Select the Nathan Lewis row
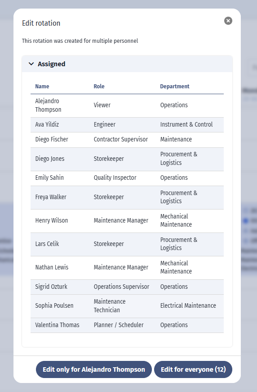Screen dimensions: 257x392 (127, 268)
